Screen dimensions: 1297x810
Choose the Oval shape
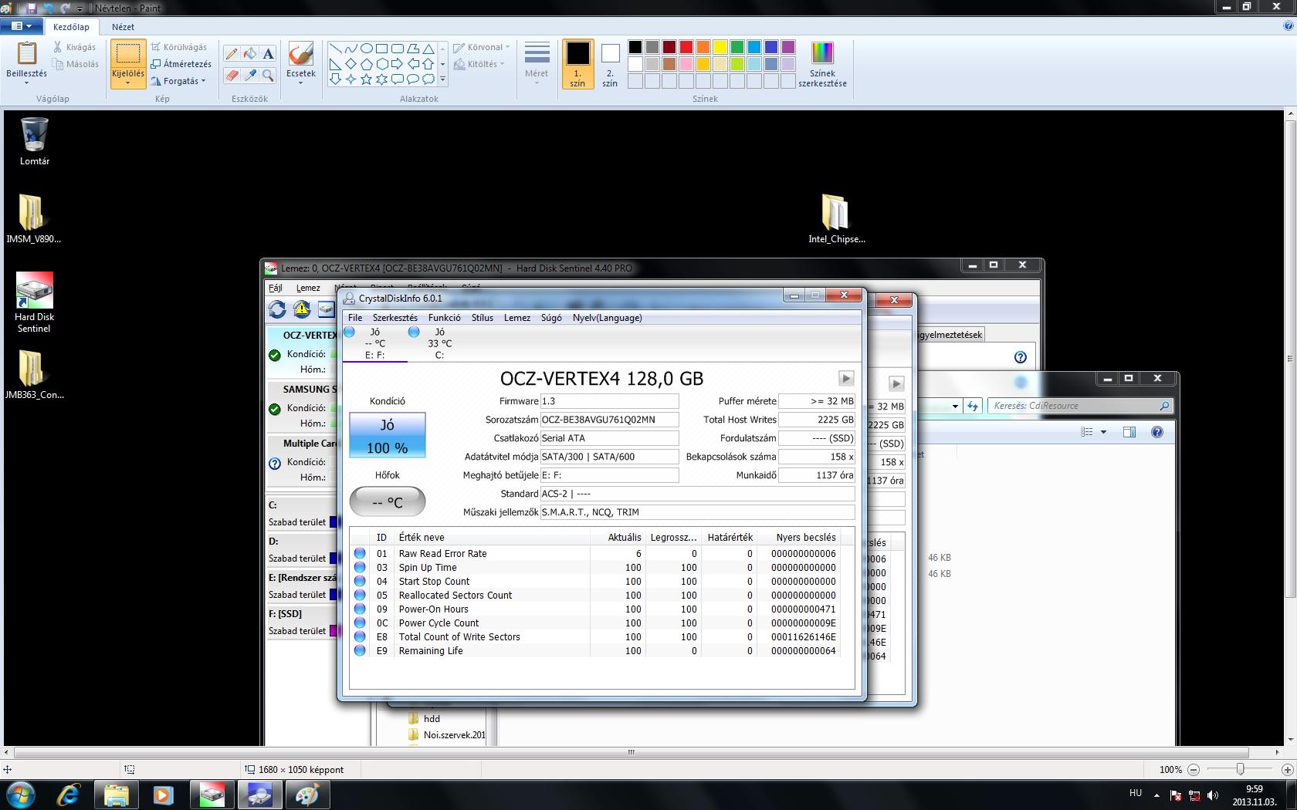[367, 48]
